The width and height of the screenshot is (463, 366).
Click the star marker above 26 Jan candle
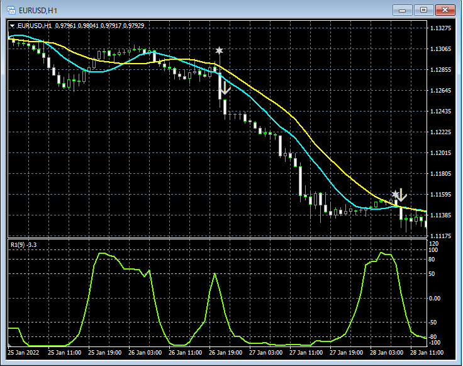219,50
